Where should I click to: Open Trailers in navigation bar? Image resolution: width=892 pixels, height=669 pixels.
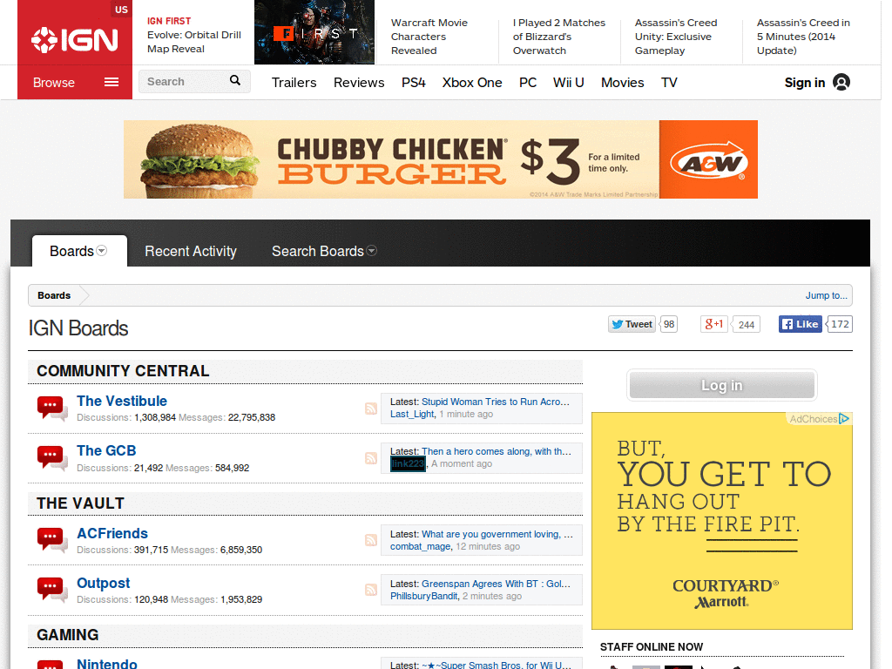click(294, 83)
